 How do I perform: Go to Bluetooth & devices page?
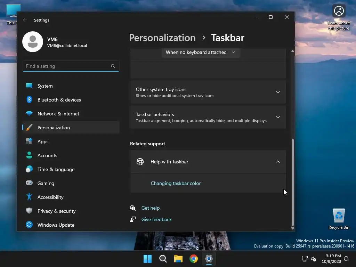(x=71, y=100)
